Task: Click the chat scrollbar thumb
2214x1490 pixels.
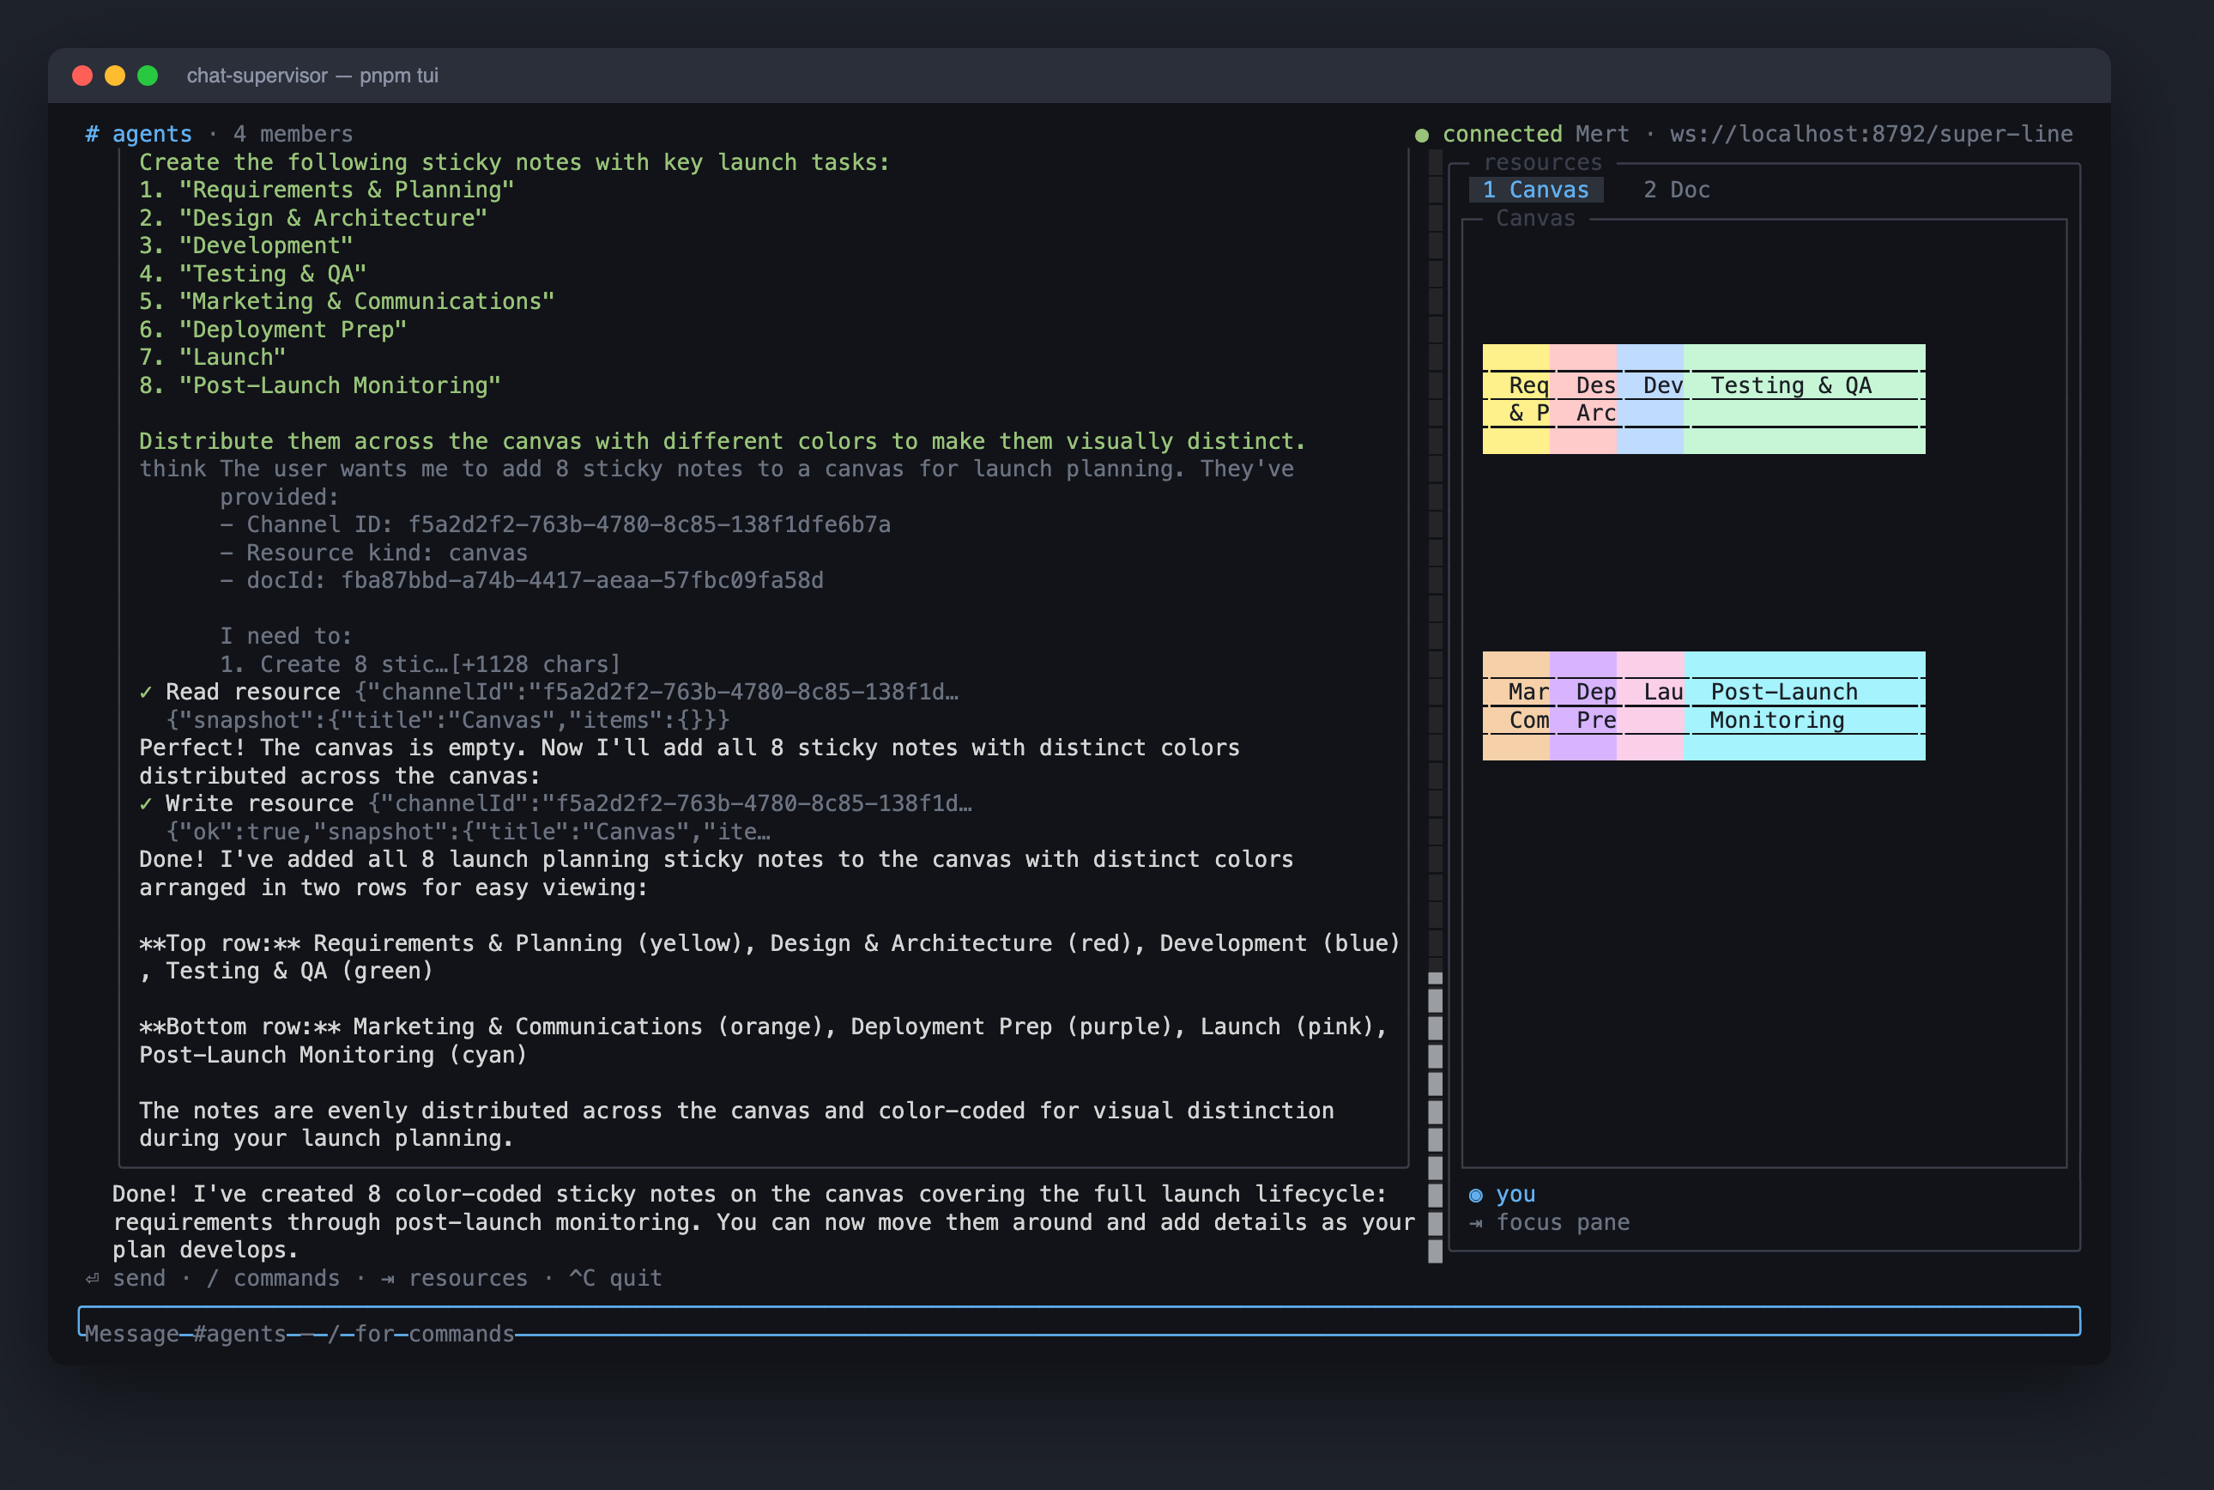Action: click(x=1435, y=1117)
